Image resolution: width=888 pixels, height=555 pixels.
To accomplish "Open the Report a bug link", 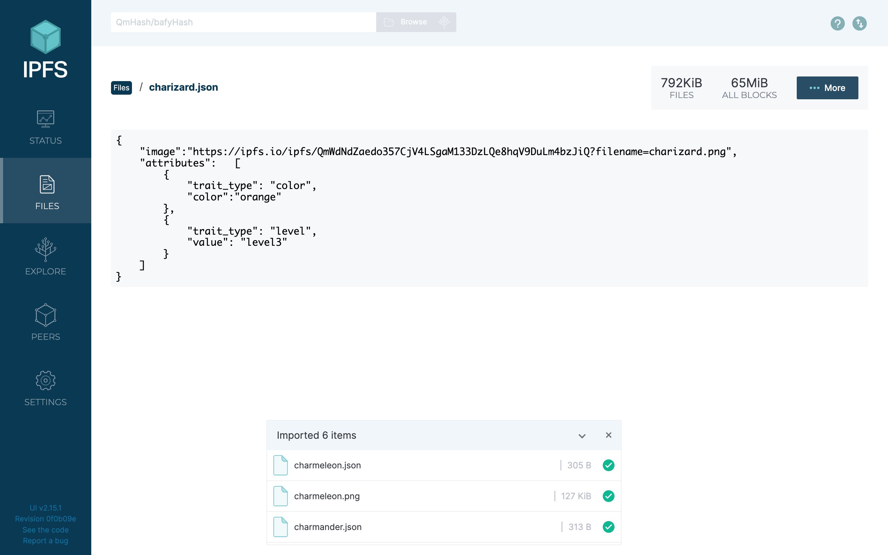I will click(x=46, y=541).
